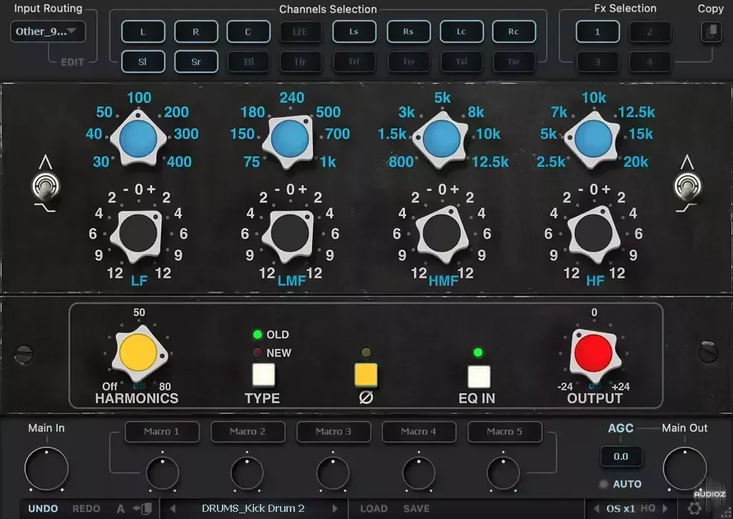Click the Macro 1 label button
The image size is (733, 519).
tap(162, 432)
